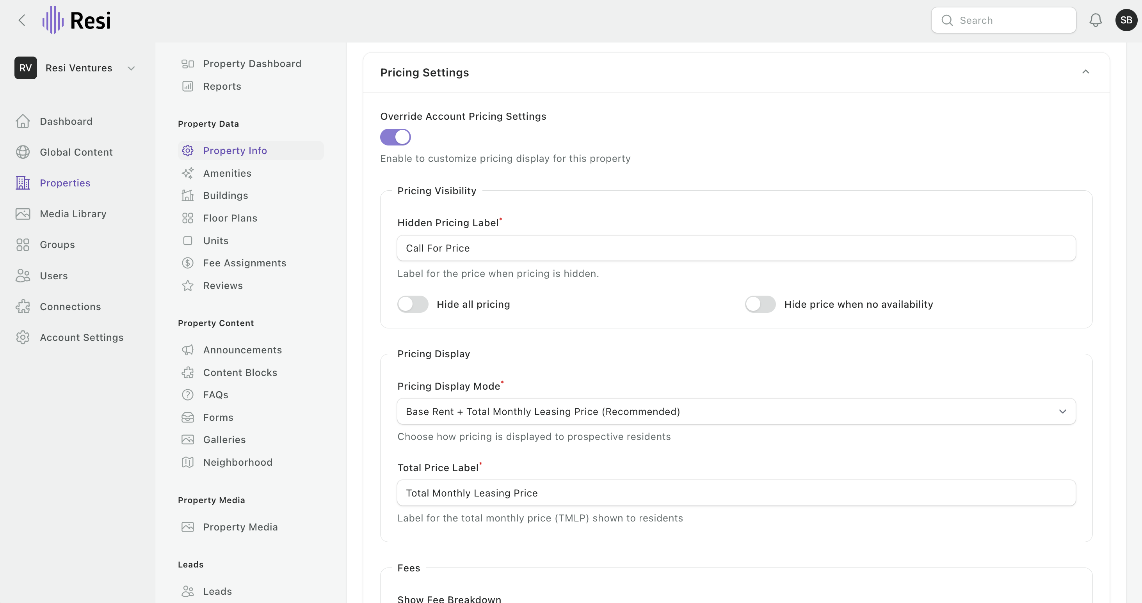Click the back arrow icon

point(22,20)
